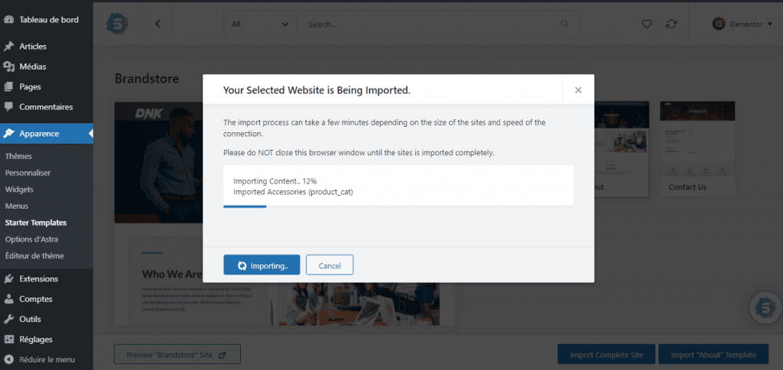This screenshot has width=783, height=370.
Task: Close the import dialog with X
Action: 578,90
